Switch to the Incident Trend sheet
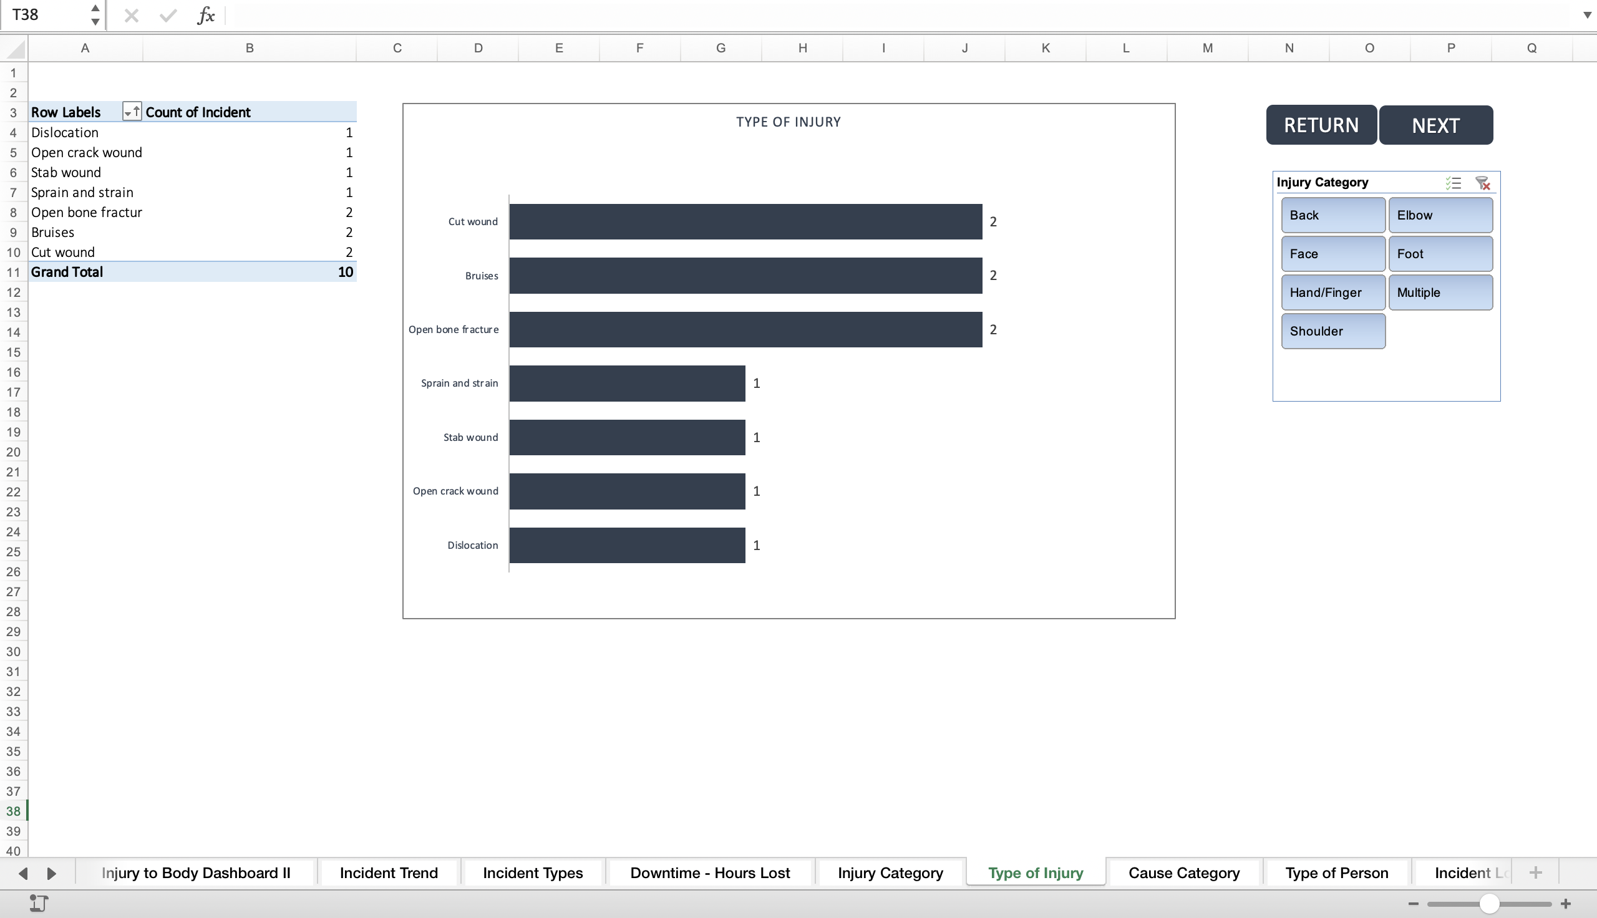Viewport: 1597px width, 918px height. [389, 872]
